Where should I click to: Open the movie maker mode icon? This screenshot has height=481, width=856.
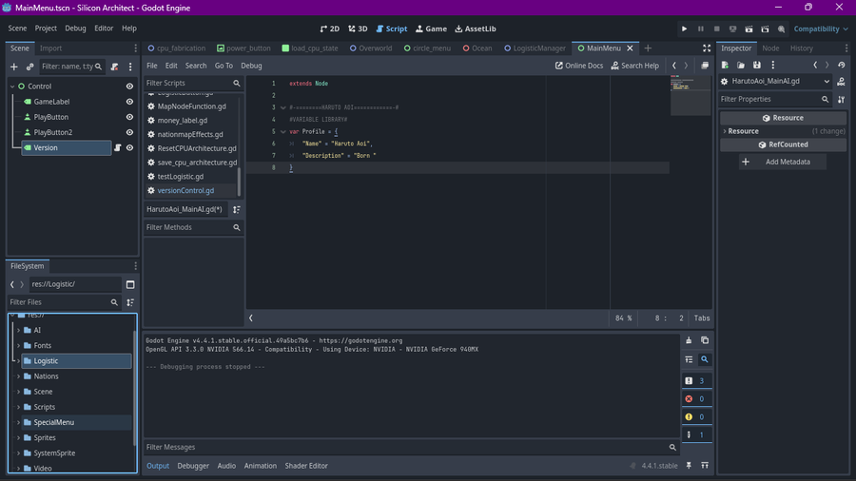click(781, 29)
